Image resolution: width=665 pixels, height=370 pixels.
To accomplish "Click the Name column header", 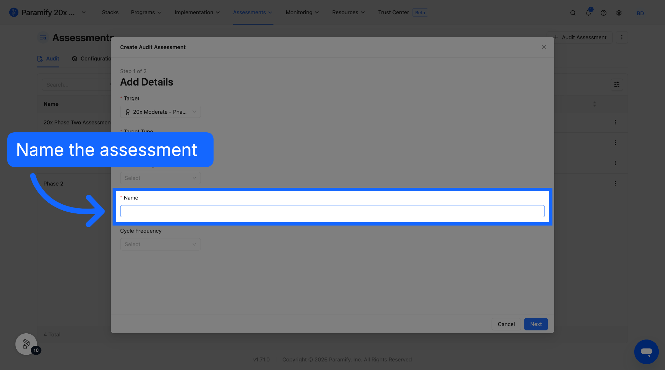I will coord(51,104).
